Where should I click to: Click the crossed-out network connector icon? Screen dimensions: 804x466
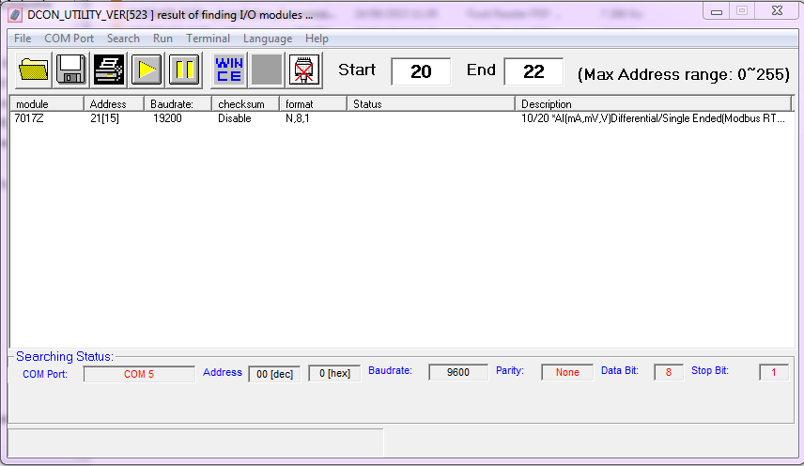coord(302,70)
